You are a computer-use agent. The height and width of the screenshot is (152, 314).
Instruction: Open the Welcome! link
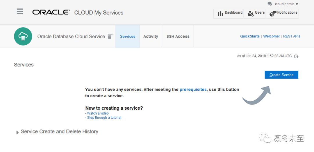(271, 36)
